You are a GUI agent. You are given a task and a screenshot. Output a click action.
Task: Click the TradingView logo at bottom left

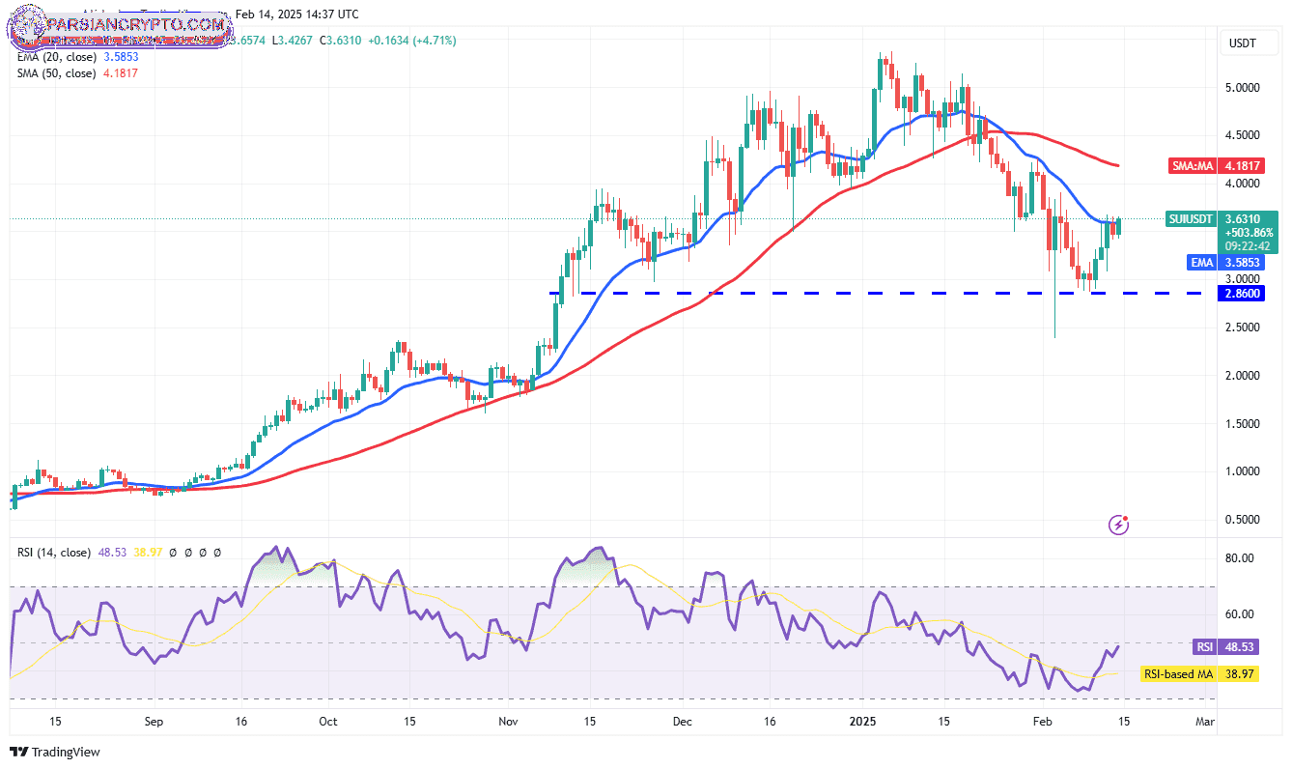55,752
